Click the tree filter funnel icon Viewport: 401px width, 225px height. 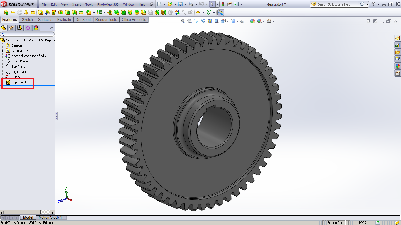[4, 34]
